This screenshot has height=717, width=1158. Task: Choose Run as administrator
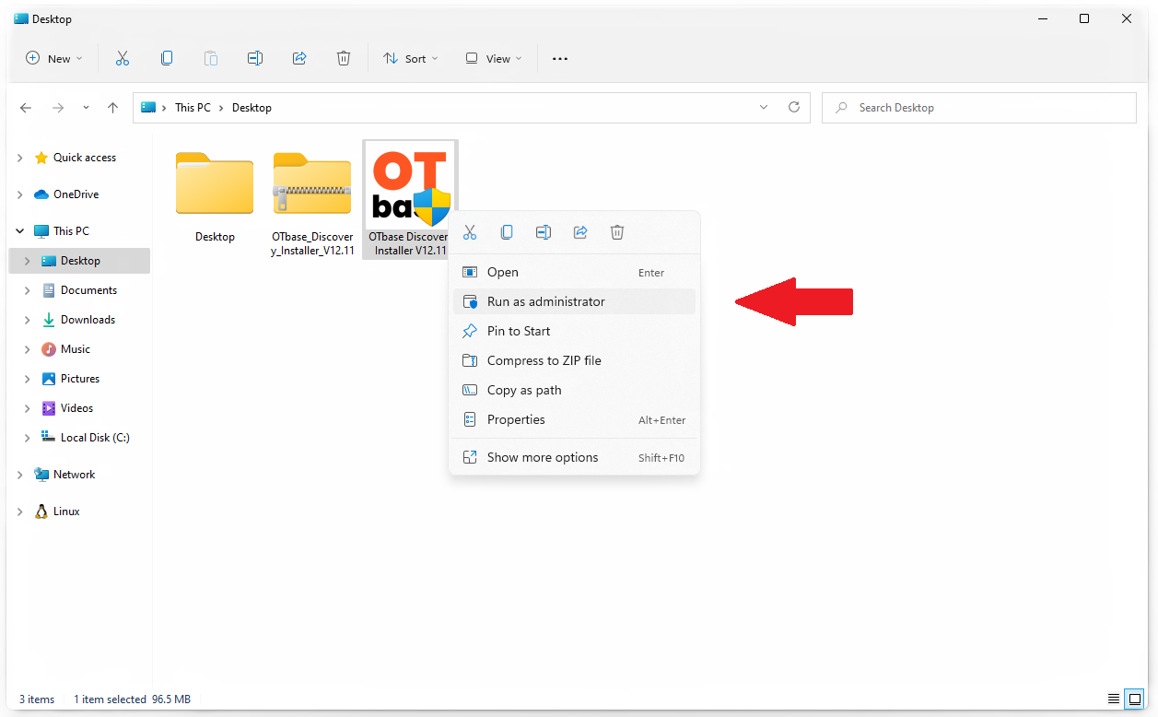pyautogui.click(x=574, y=301)
